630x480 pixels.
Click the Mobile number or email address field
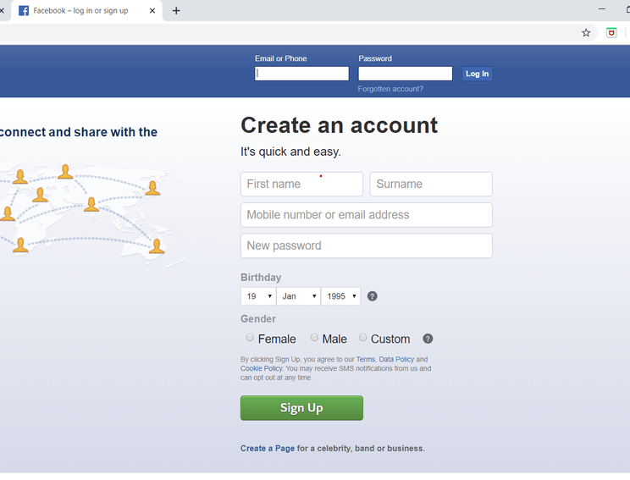(367, 215)
